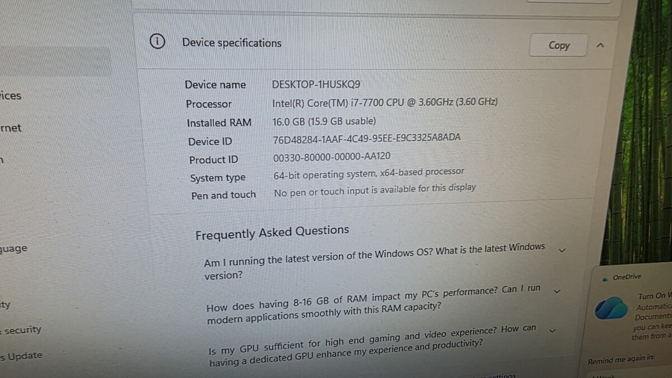Click the Device ID value
Screen dimensions: 672x378
point(366,138)
